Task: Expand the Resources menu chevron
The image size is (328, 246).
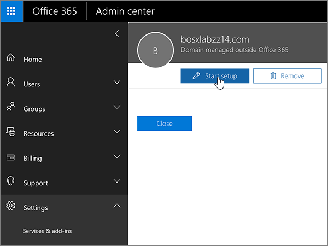Action: pos(116,132)
